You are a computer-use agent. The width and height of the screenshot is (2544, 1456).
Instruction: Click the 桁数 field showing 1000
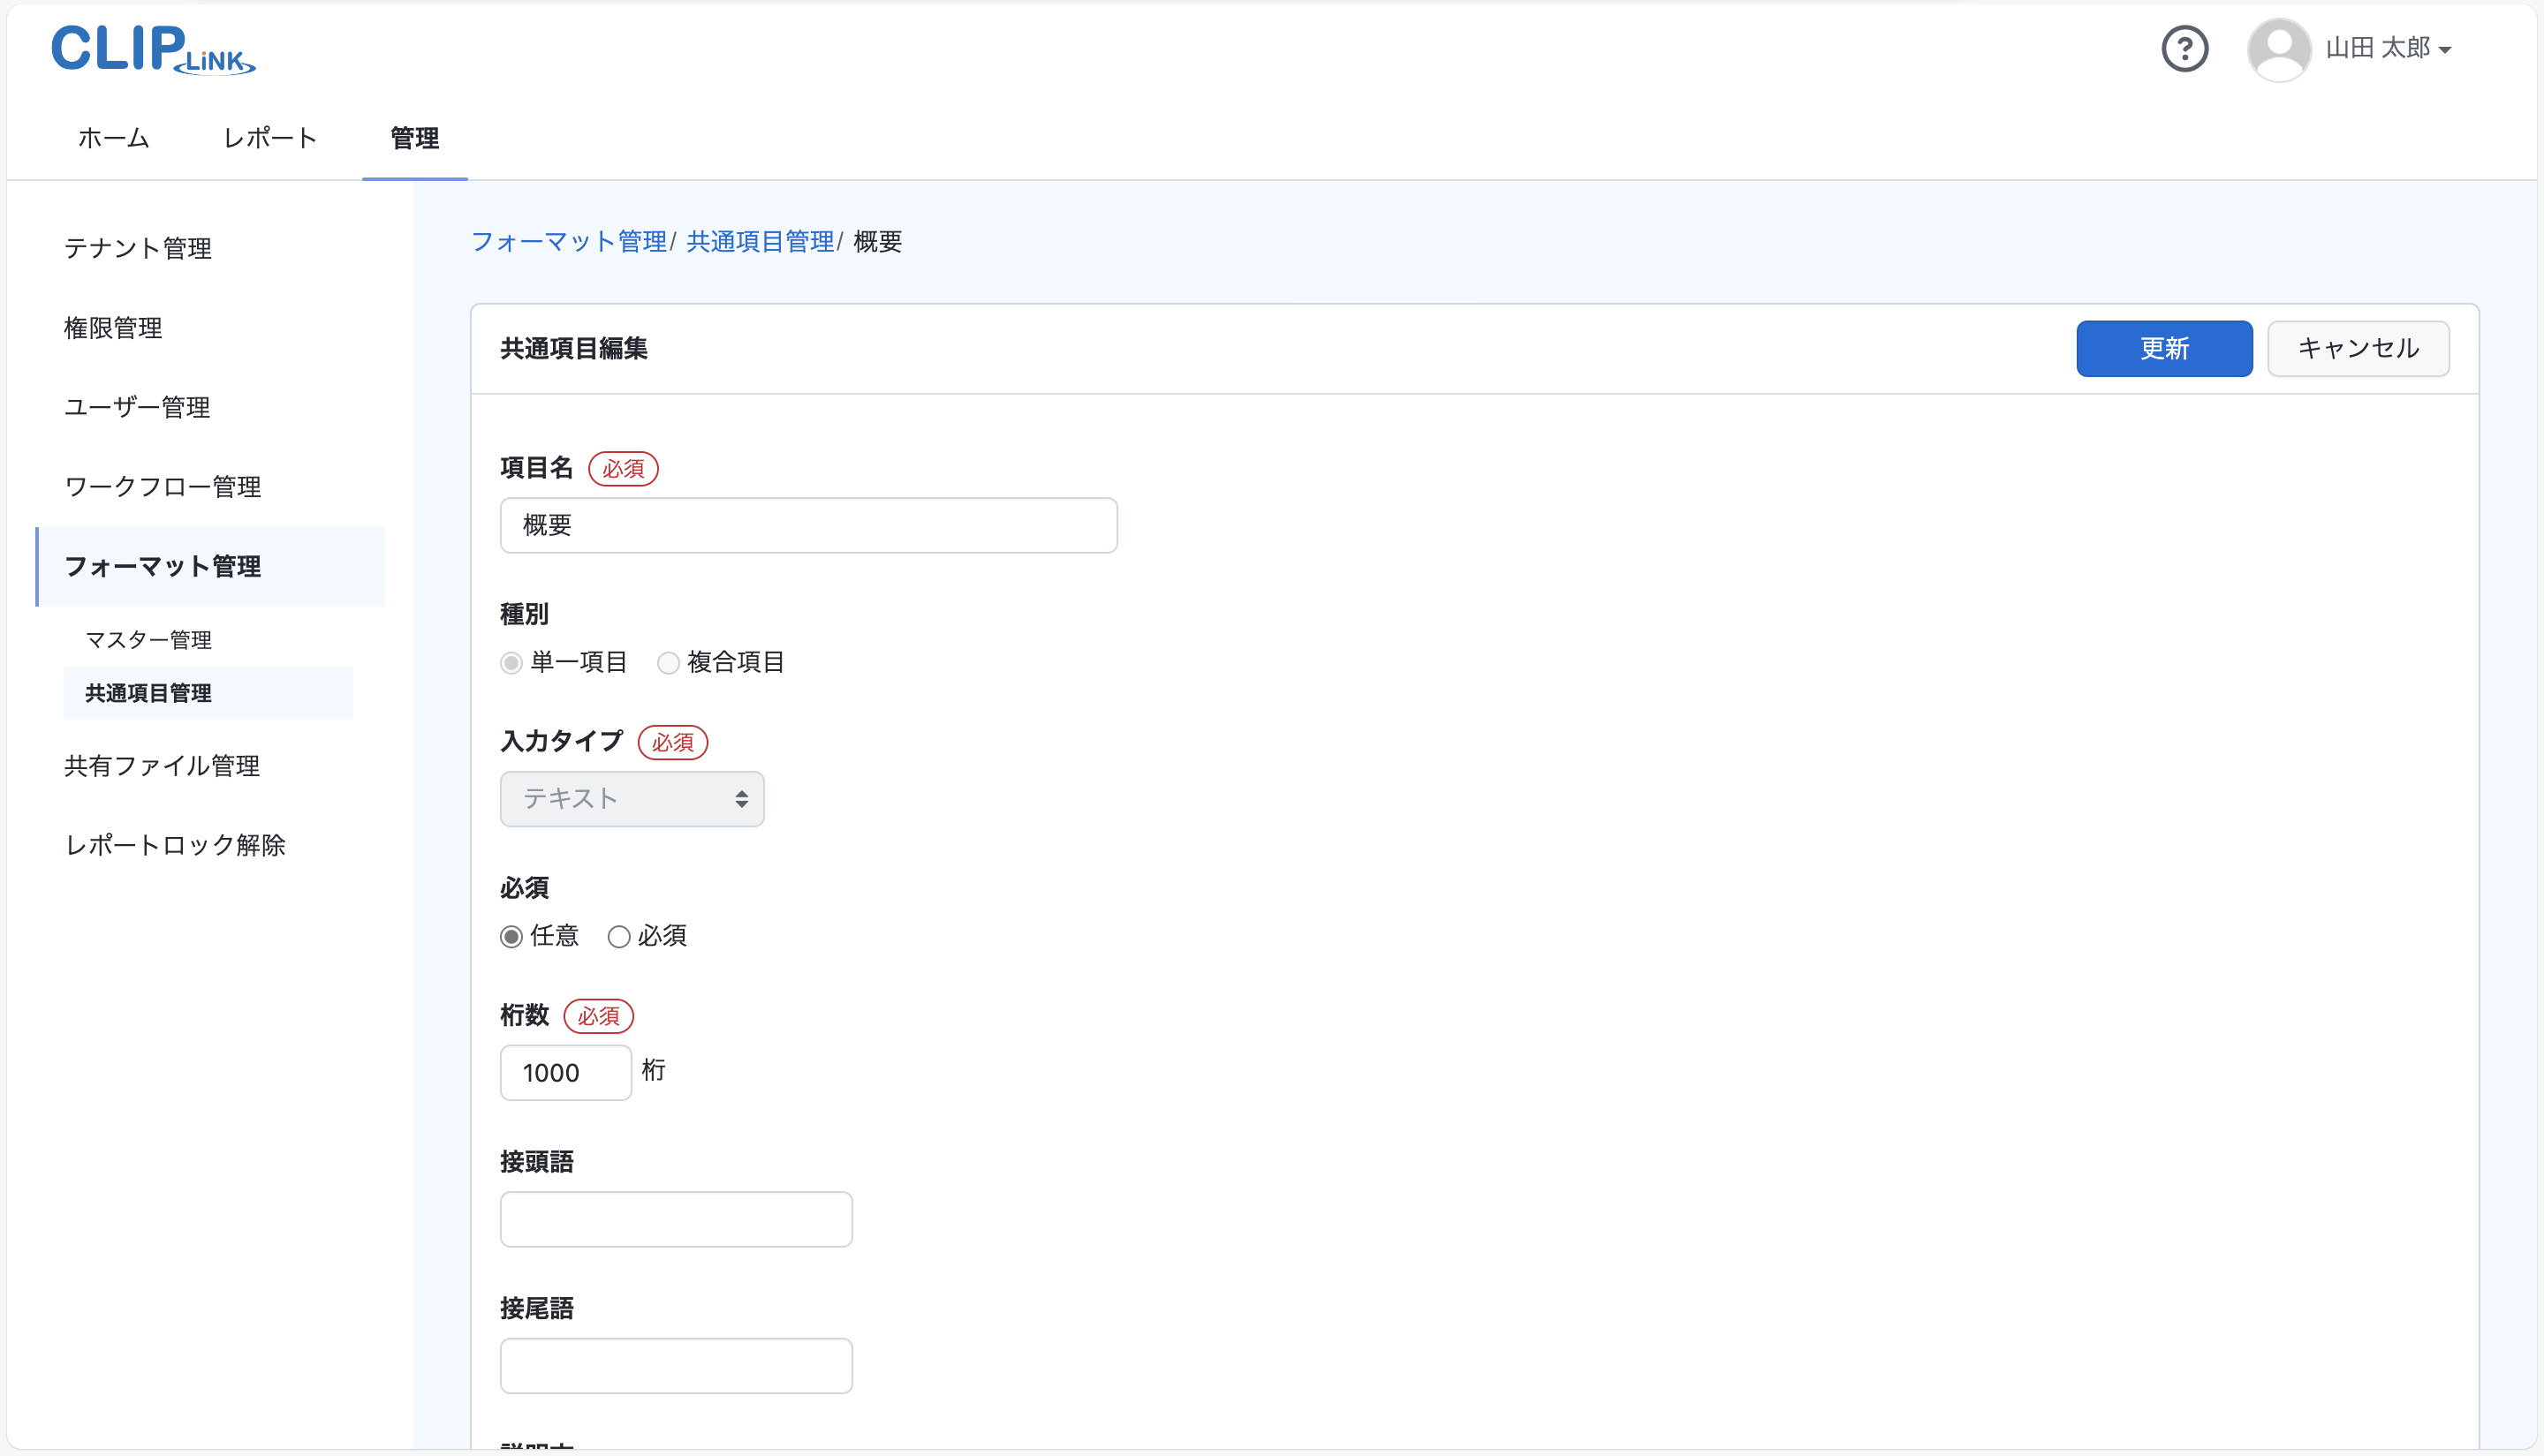click(x=565, y=1072)
